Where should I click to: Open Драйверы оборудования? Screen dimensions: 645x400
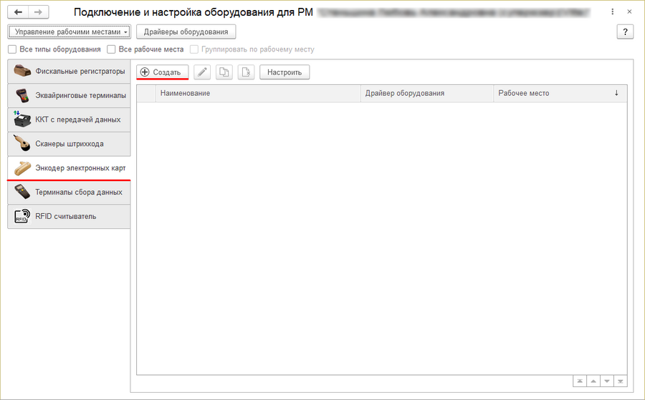click(x=186, y=31)
